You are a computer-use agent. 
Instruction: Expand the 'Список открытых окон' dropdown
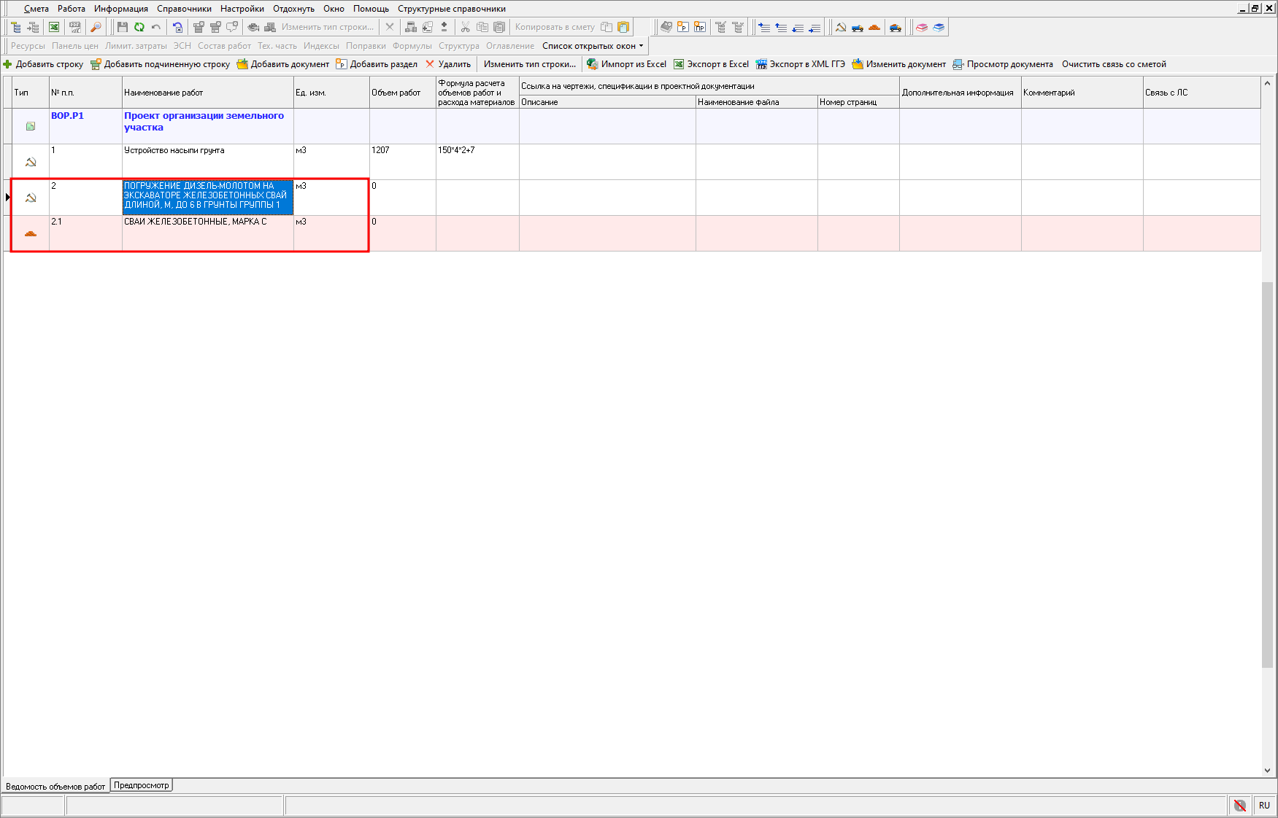tap(593, 46)
